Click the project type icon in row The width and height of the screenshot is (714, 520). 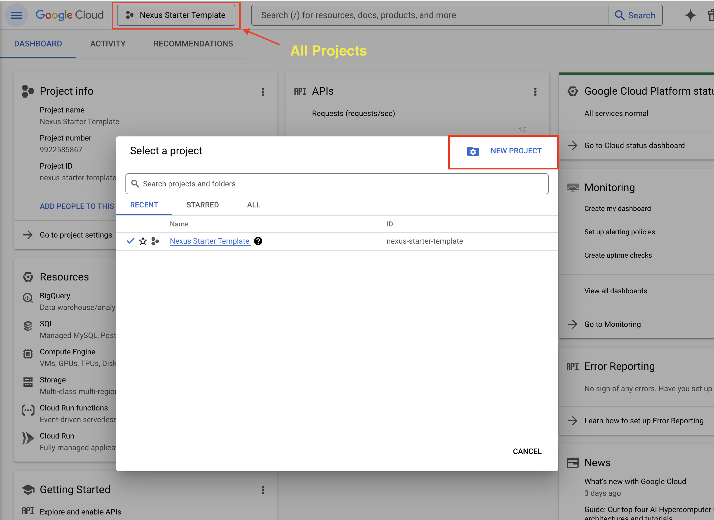pyautogui.click(x=155, y=241)
